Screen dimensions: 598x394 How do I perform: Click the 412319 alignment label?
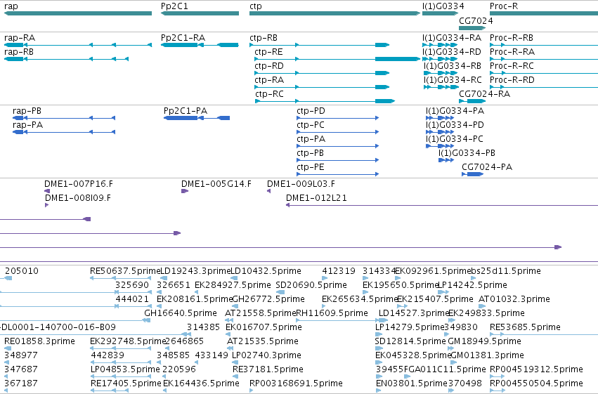click(x=339, y=271)
